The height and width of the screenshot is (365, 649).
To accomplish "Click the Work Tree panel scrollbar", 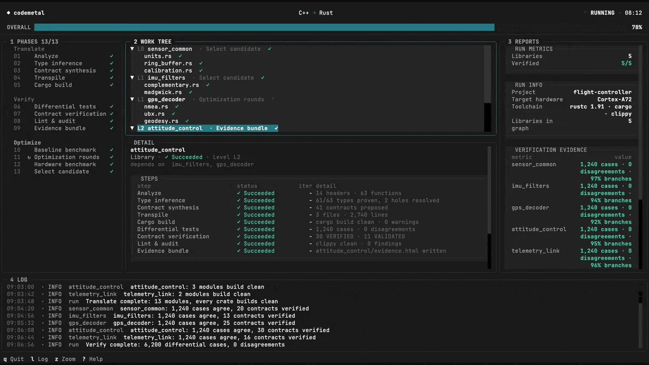I will [488, 89].
